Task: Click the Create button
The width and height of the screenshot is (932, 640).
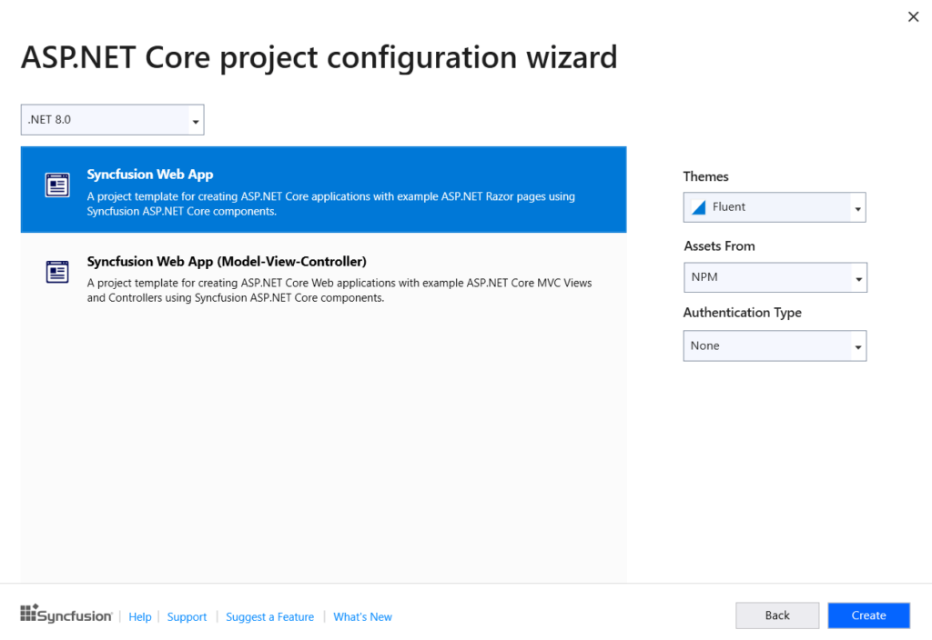Action: click(x=868, y=615)
